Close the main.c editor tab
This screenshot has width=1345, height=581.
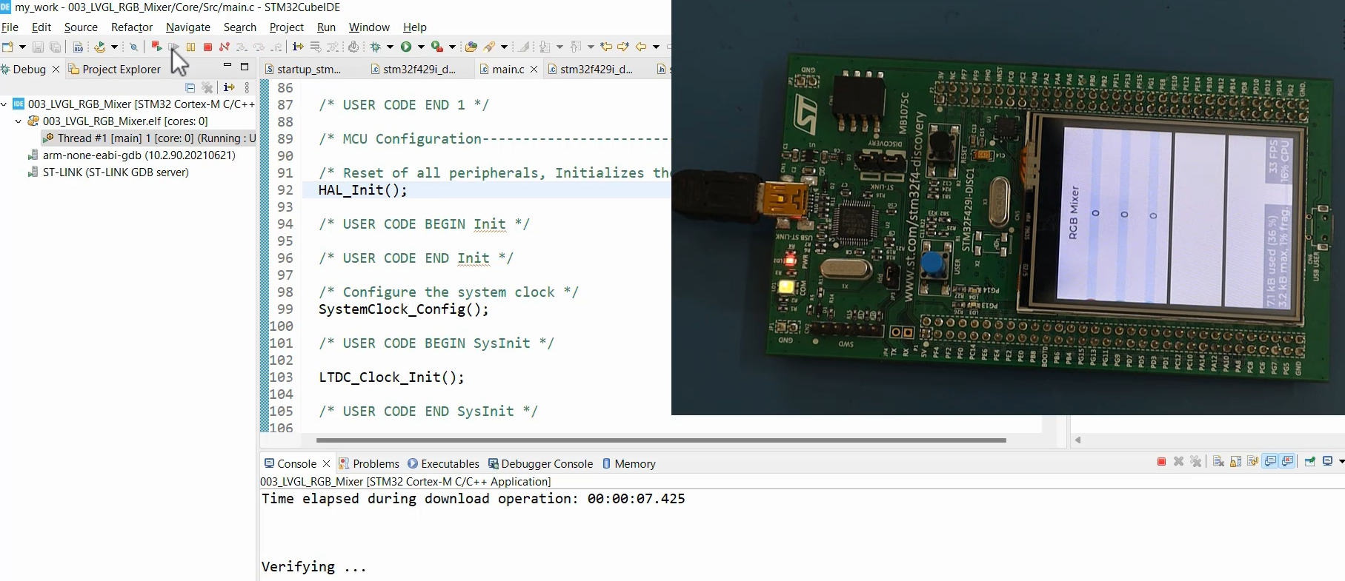coord(534,70)
